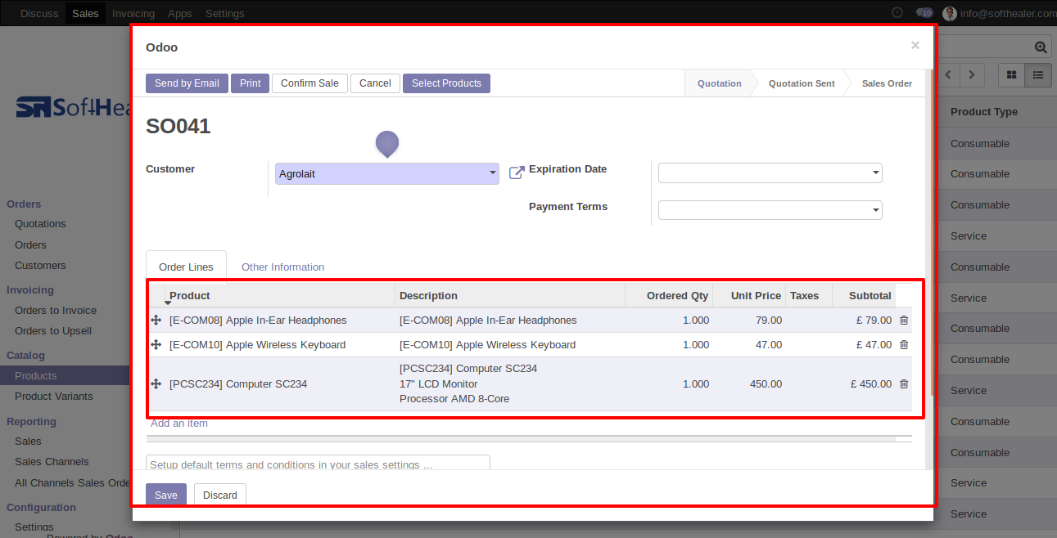Open the activities clock icon in top bar
Screen dimensions: 1057x538
pyautogui.click(x=897, y=13)
